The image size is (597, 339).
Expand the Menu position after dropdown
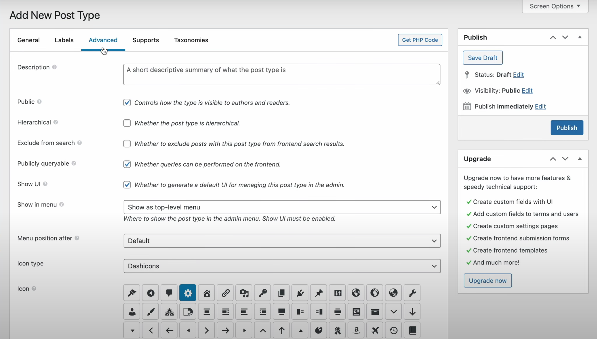(x=282, y=241)
